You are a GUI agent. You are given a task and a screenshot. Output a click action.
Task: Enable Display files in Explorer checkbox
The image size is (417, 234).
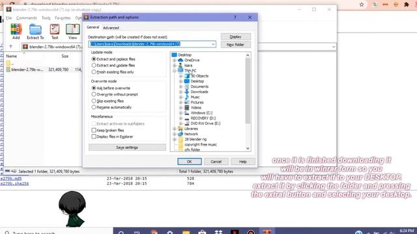click(x=94, y=136)
